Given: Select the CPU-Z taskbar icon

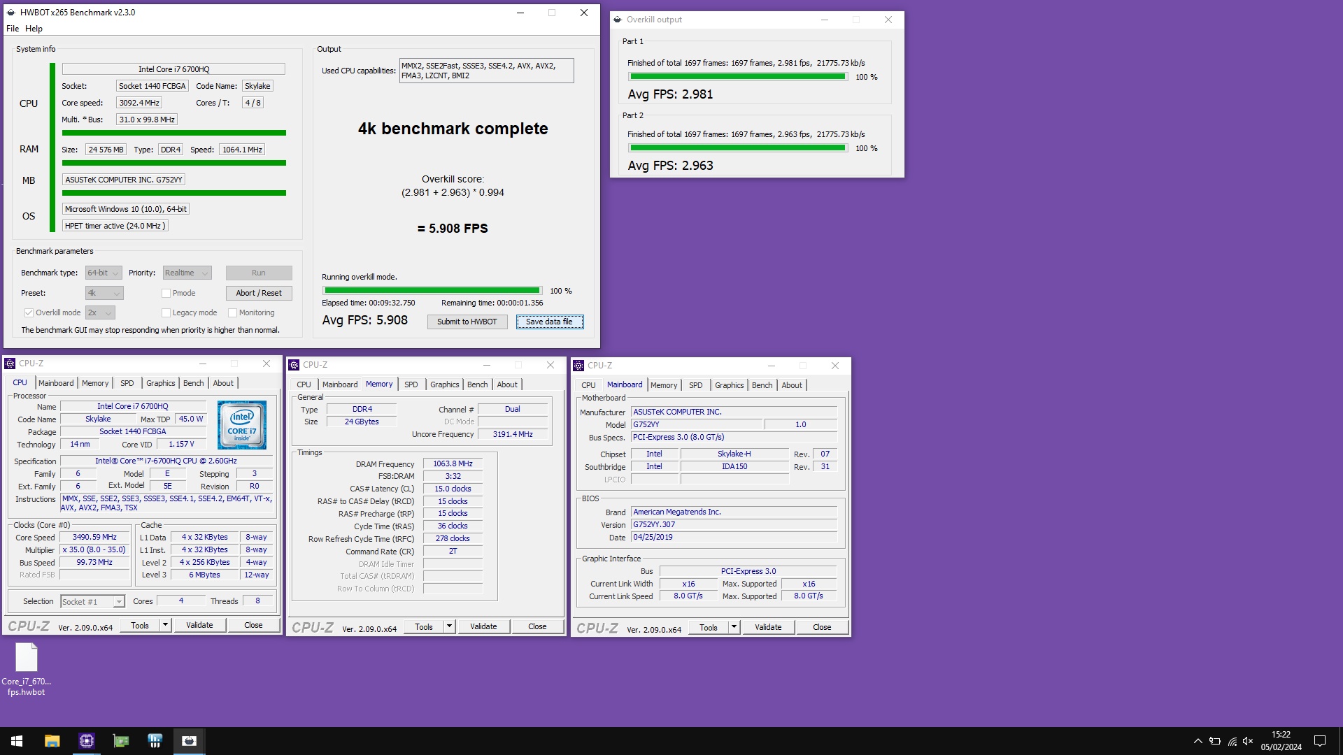Looking at the screenshot, I should coord(86,741).
